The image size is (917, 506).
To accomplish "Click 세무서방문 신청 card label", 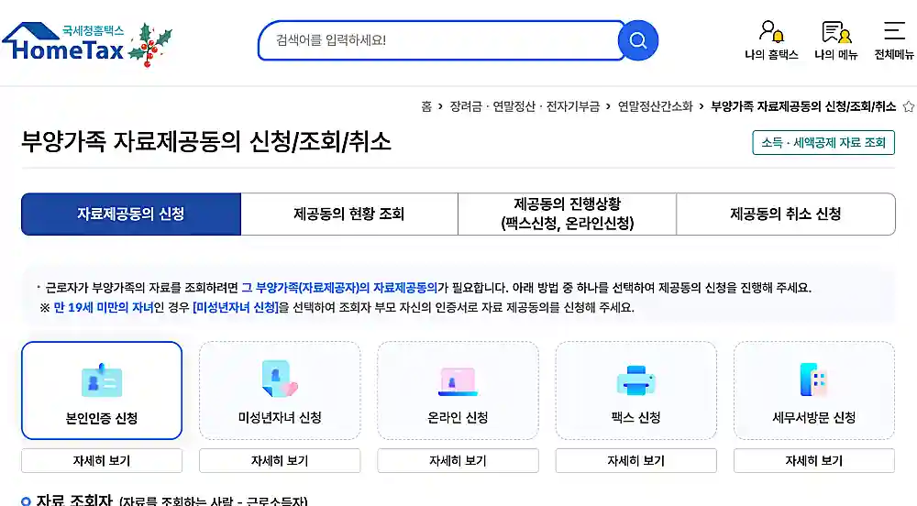I will pyautogui.click(x=814, y=418).
